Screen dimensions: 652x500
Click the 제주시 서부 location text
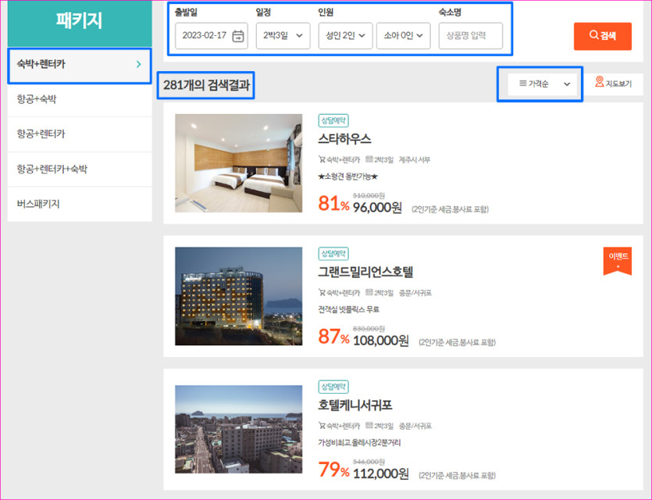pyautogui.click(x=415, y=159)
